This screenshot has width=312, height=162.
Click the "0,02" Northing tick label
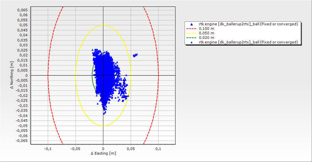[x=23, y=55]
